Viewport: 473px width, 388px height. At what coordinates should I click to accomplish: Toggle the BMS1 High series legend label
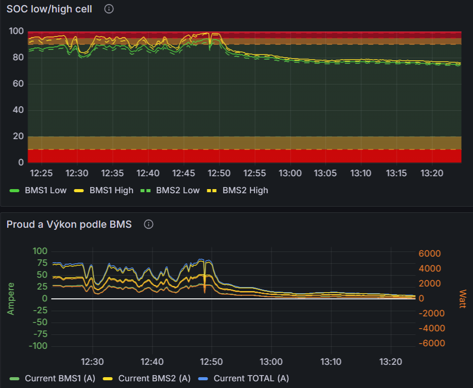coord(111,190)
